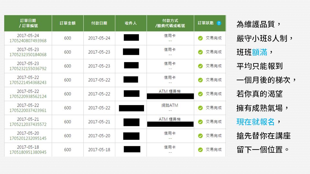This screenshot has height=174, width=310.
Task: Click the green checkmark for order 1705220037423961
Action: click(x=200, y=108)
